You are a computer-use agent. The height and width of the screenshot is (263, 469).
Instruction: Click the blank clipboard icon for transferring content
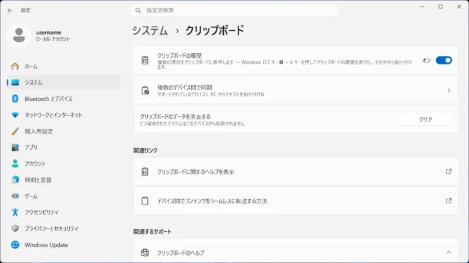coord(145,201)
